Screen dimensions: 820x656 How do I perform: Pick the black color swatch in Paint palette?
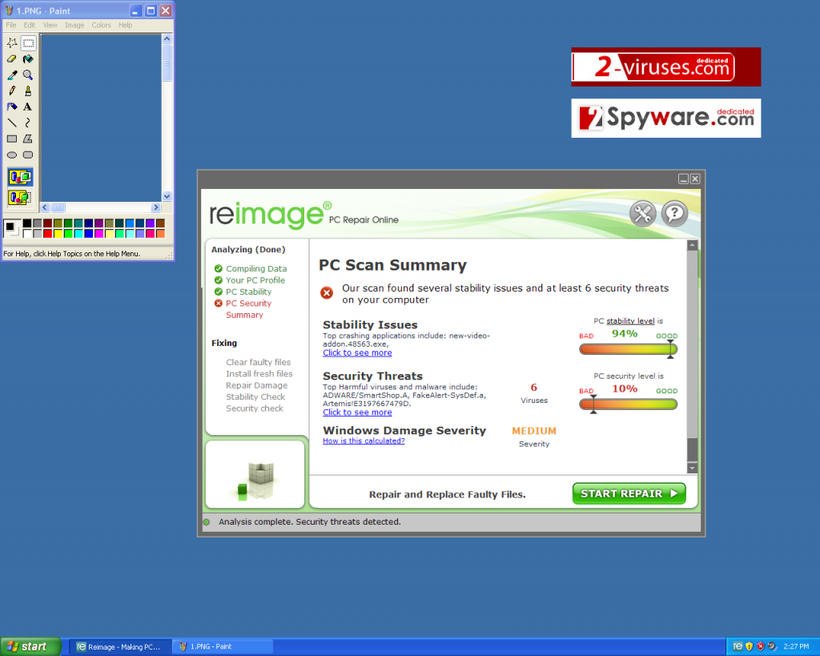click(x=27, y=223)
